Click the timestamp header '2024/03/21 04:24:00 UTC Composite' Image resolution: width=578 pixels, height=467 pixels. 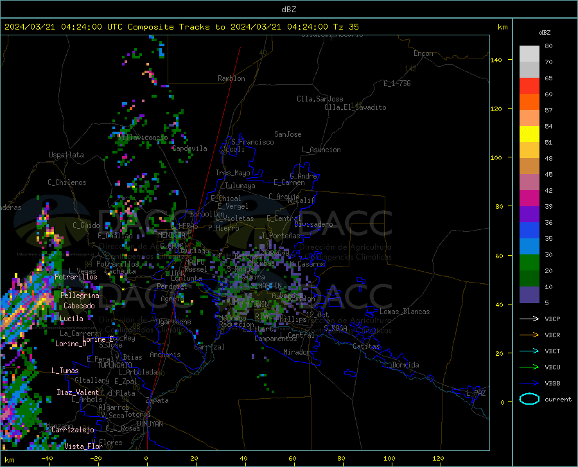coord(89,27)
